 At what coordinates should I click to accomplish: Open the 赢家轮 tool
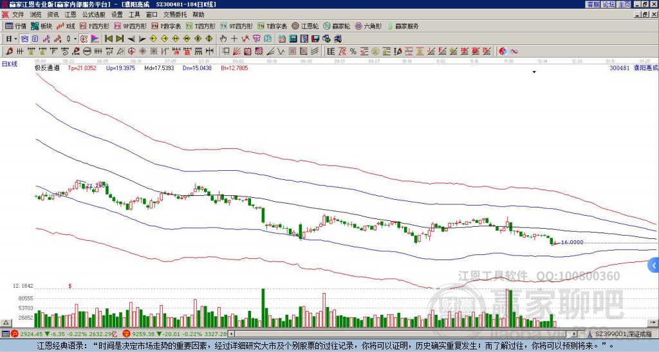(x=337, y=26)
